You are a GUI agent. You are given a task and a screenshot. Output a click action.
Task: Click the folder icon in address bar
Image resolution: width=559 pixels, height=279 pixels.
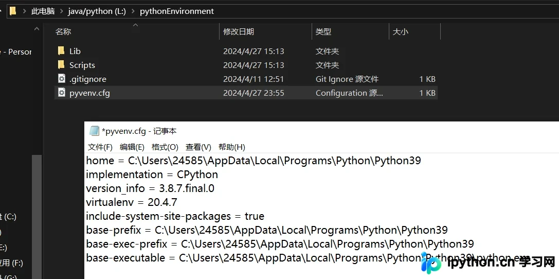click(13, 11)
